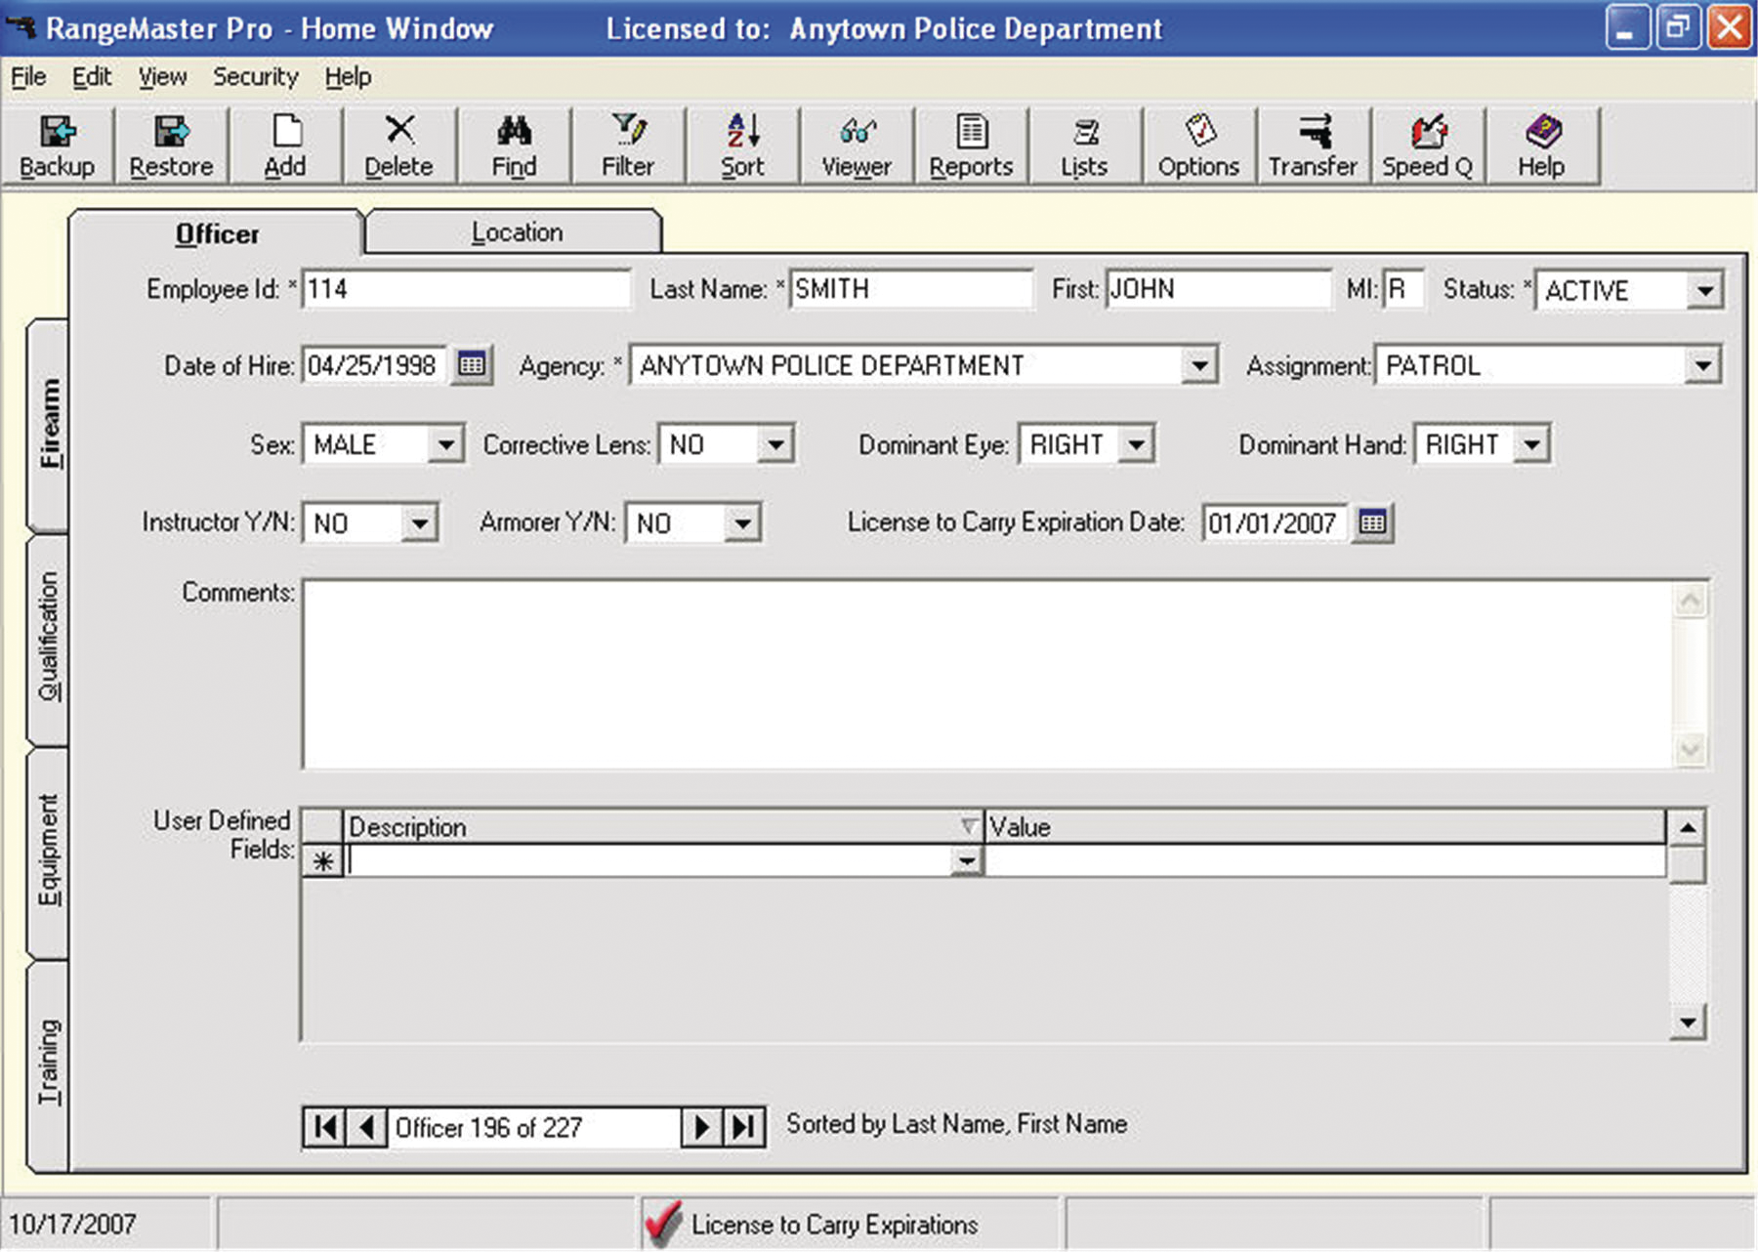The image size is (1758, 1252).
Task: Switch to the Location tab
Action: (x=516, y=232)
